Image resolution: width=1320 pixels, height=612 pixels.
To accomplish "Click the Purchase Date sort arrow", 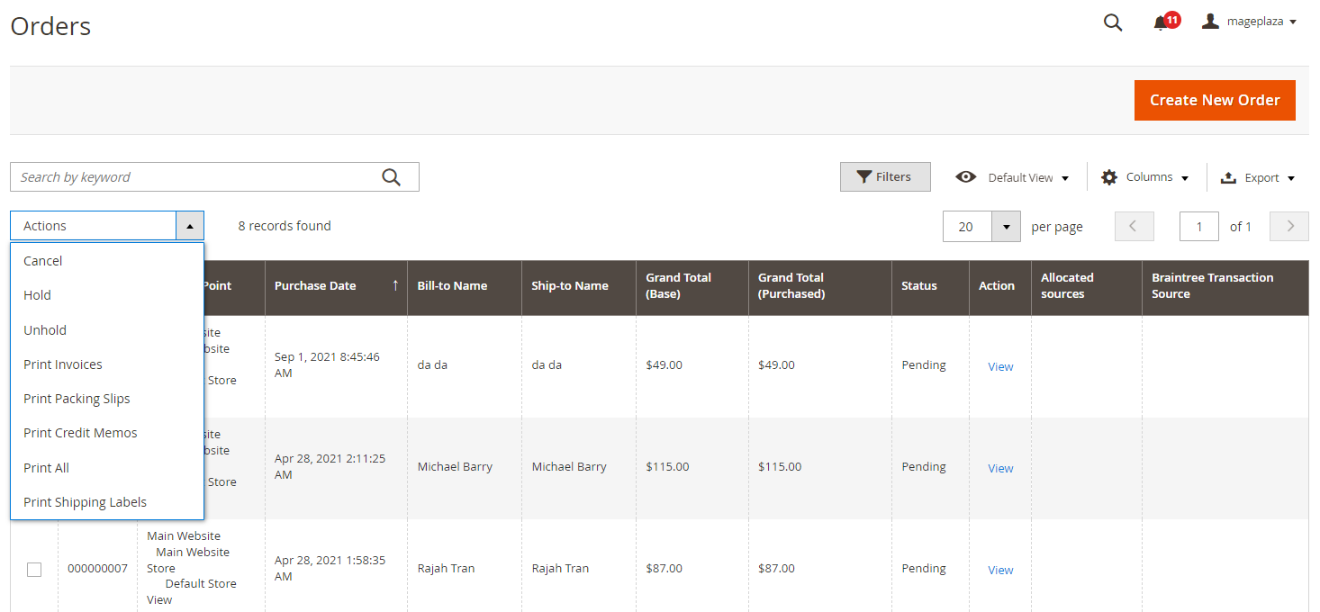I will tap(394, 285).
